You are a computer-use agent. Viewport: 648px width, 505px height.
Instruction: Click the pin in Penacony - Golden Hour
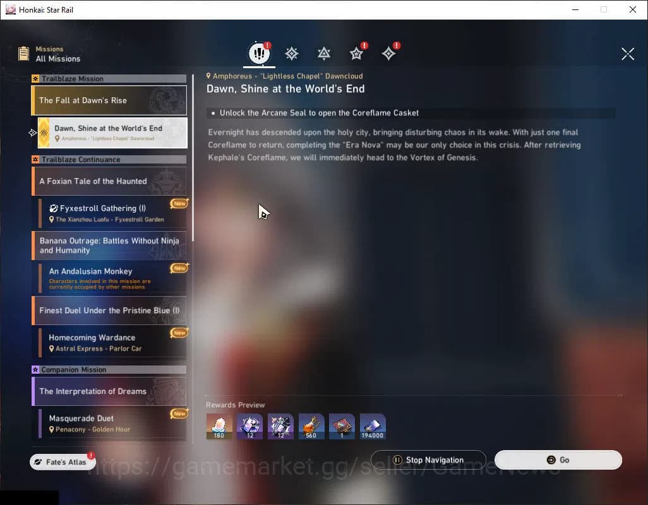[52, 429]
